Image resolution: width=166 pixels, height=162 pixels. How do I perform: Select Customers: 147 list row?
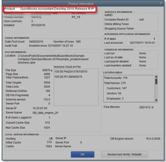coord(117,88)
